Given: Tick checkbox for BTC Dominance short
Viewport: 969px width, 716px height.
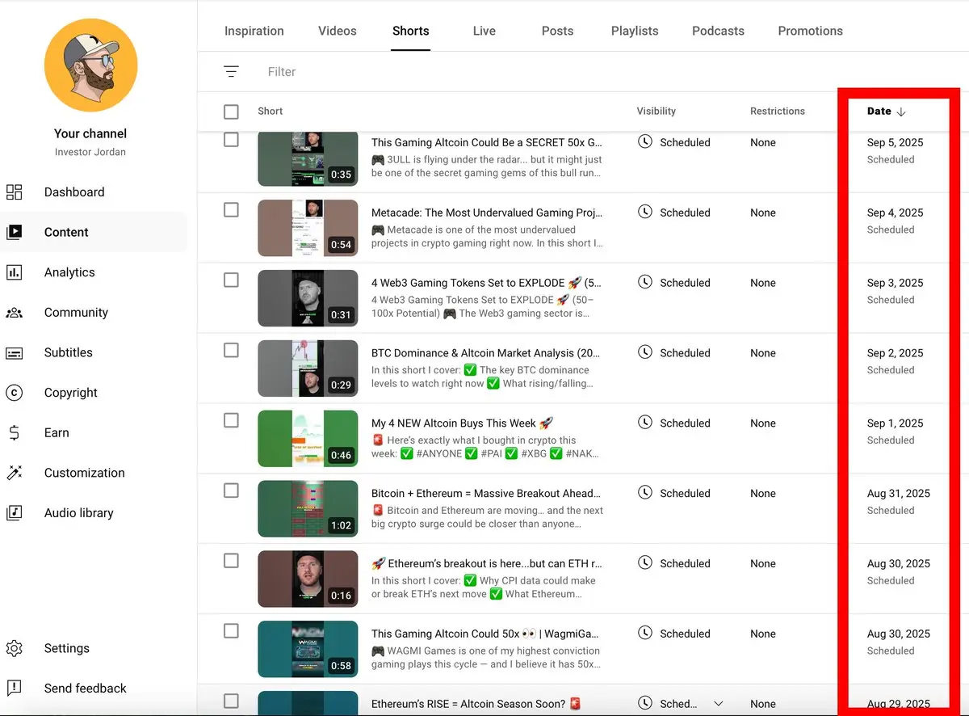Looking at the screenshot, I should [231, 350].
